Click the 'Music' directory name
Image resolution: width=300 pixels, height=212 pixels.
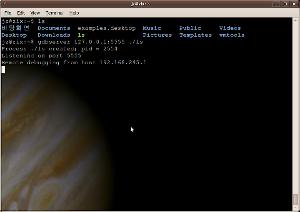click(152, 28)
